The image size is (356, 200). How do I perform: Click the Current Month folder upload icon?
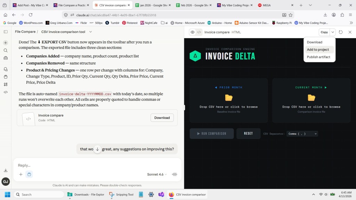coord(311,98)
